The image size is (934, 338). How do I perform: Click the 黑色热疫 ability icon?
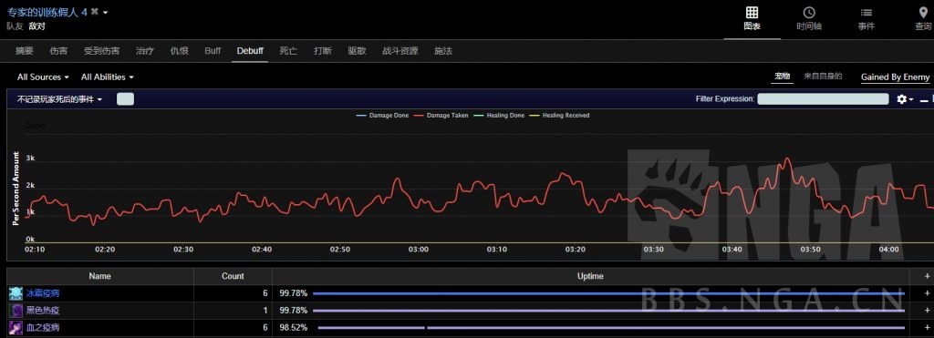pyautogui.click(x=16, y=310)
